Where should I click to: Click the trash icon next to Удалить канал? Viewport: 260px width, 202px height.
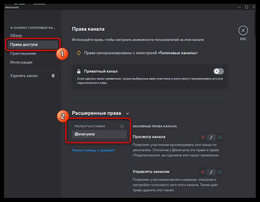pos(53,76)
